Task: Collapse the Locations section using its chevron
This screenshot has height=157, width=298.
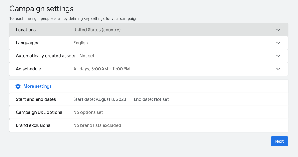Action: click(278, 30)
